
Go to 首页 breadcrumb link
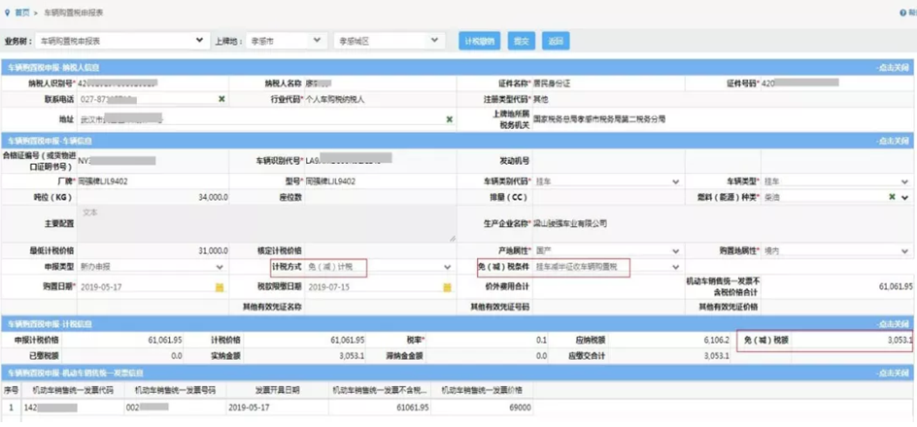pos(21,13)
